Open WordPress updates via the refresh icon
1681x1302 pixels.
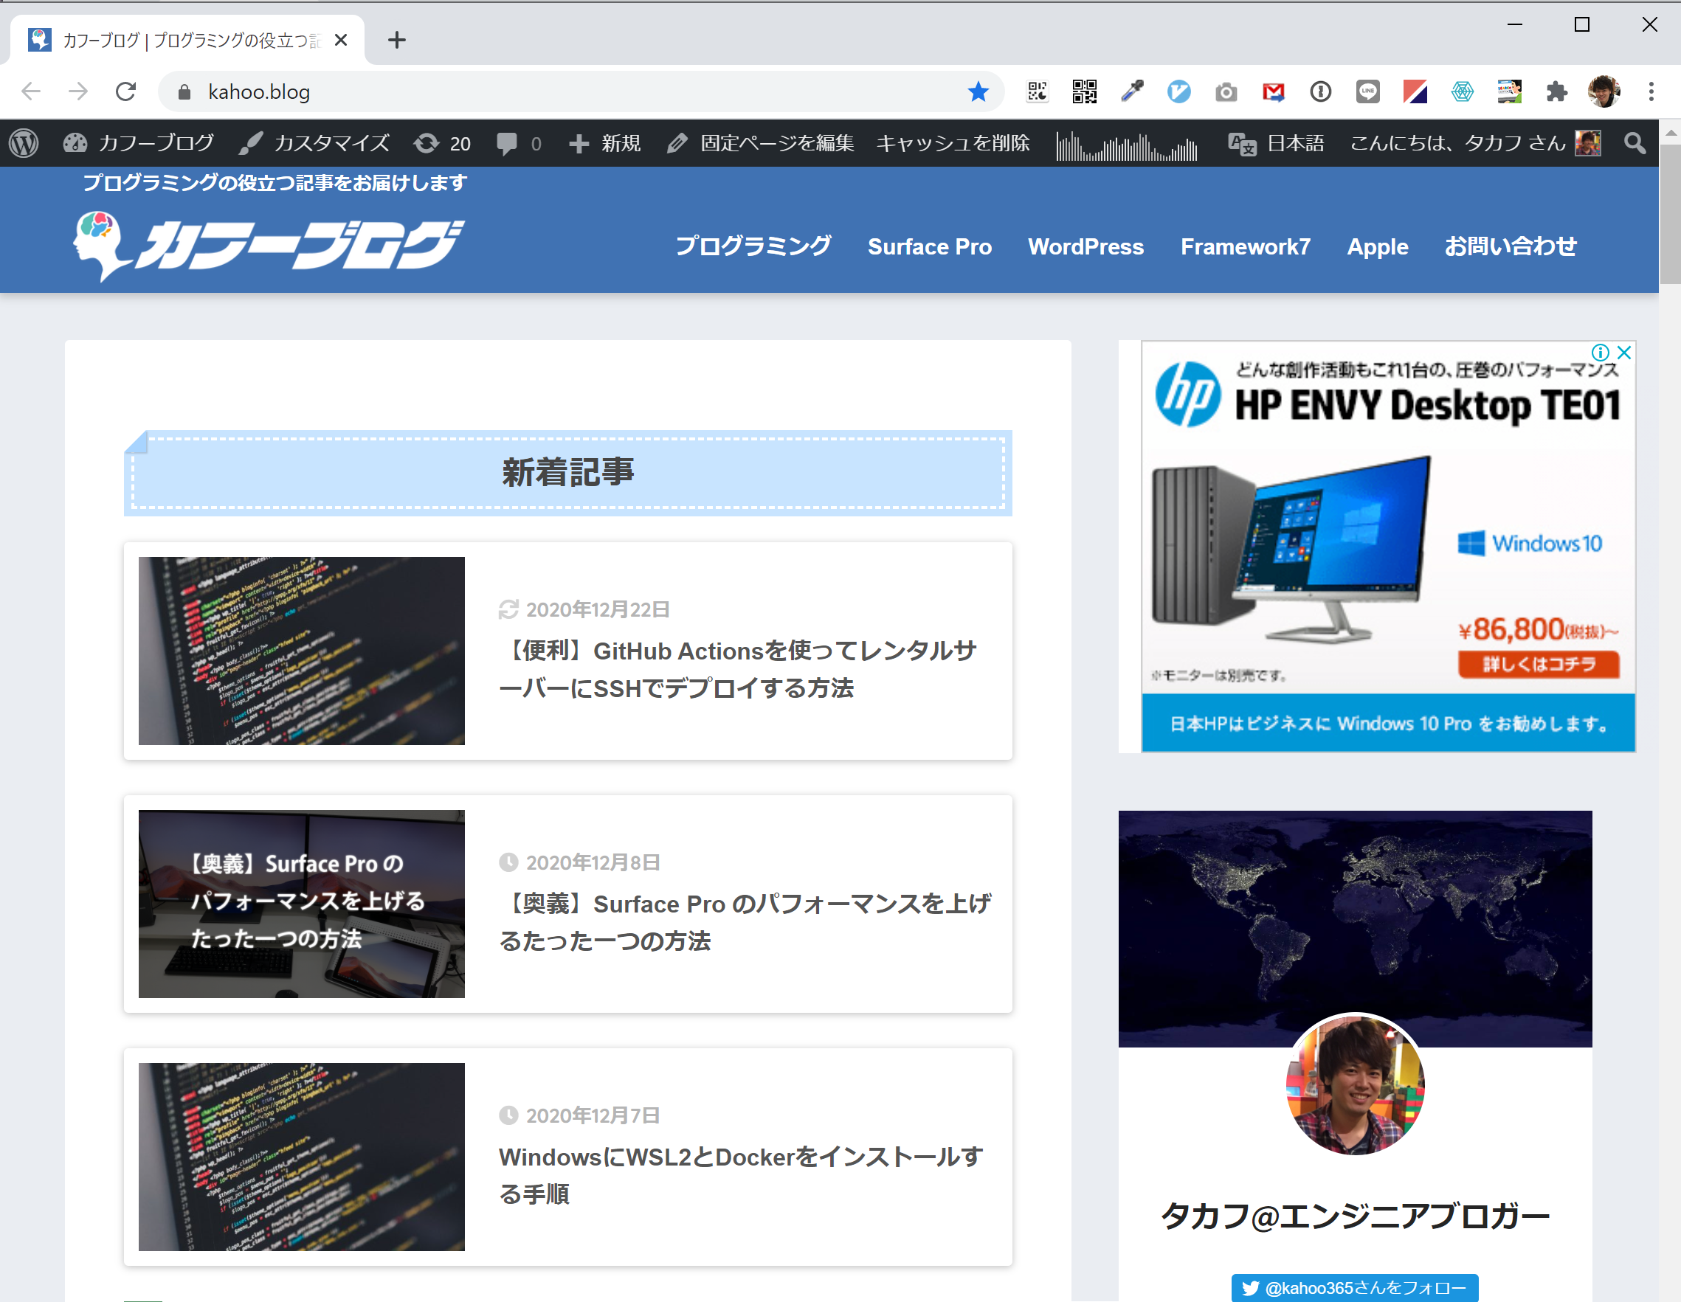(x=426, y=142)
